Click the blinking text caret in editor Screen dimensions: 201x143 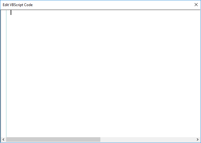tap(11, 13)
